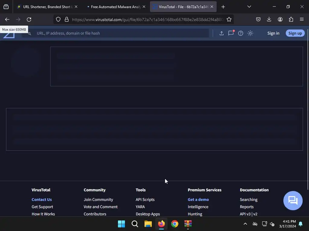
Task: Reload the current VirusTotal page
Action: (x=29, y=20)
